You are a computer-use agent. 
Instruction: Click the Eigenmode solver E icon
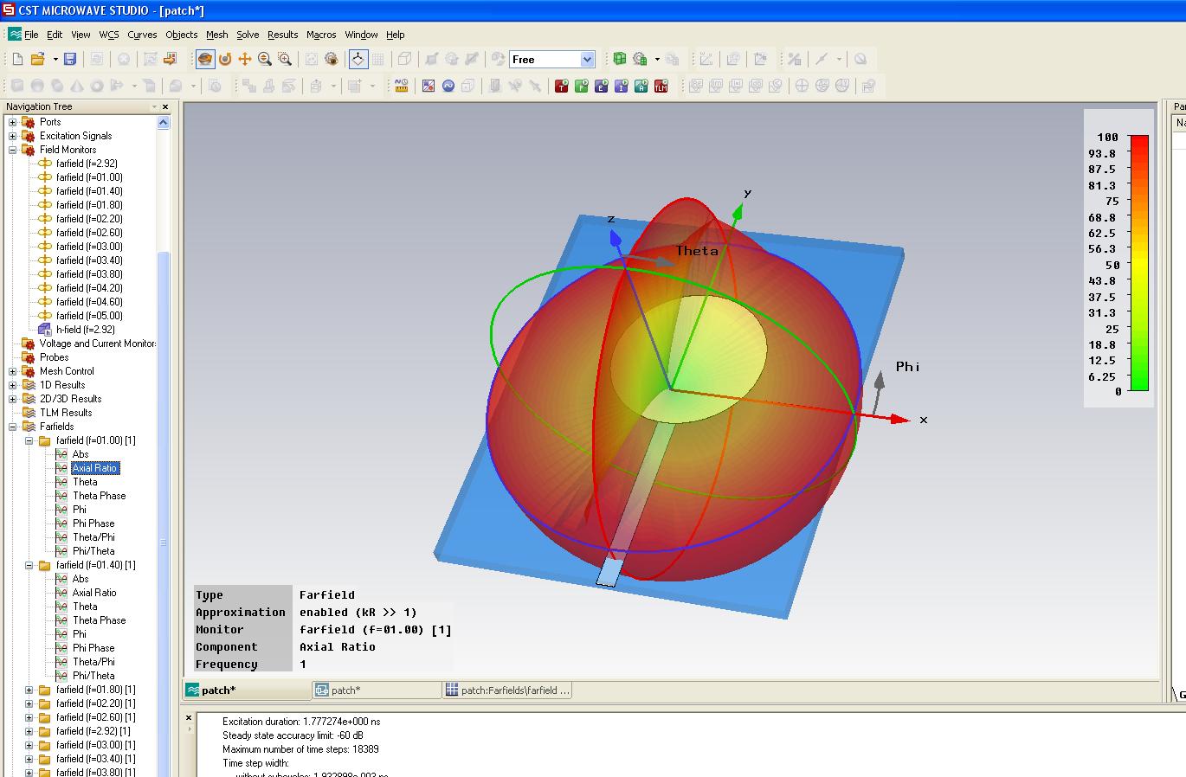coord(601,86)
